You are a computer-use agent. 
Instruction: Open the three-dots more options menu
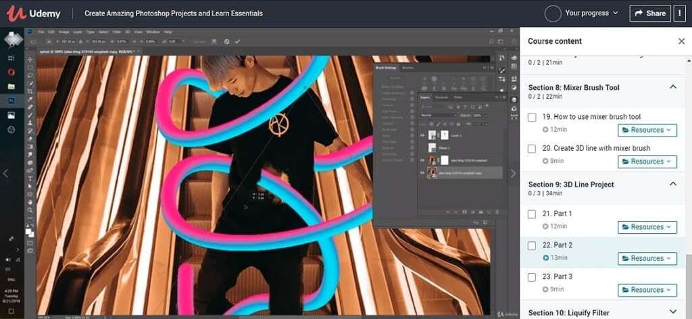coord(680,14)
